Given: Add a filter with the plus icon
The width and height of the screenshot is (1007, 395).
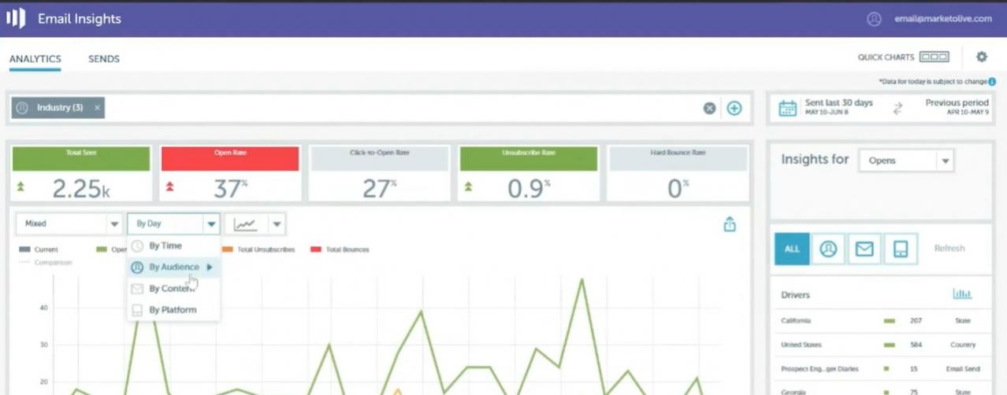Looking at the screenshot, I should click(734, 109).
